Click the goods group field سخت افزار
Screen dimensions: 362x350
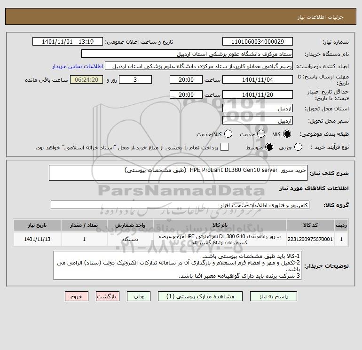click(180, 205)
